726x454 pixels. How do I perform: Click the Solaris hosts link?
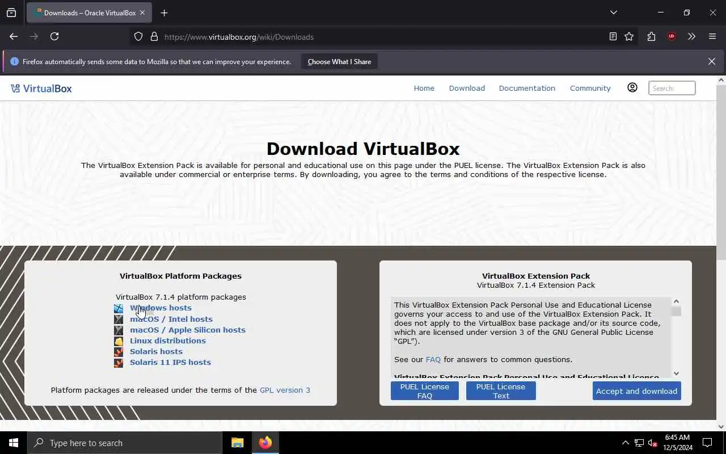click(156, 351)
